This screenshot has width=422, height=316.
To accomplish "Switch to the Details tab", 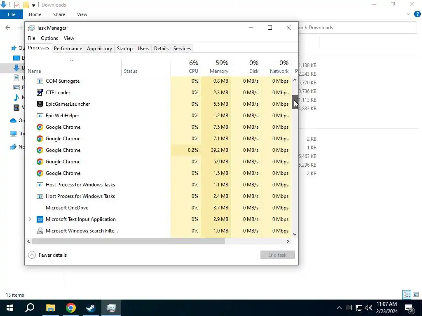I will coord(161,49).
